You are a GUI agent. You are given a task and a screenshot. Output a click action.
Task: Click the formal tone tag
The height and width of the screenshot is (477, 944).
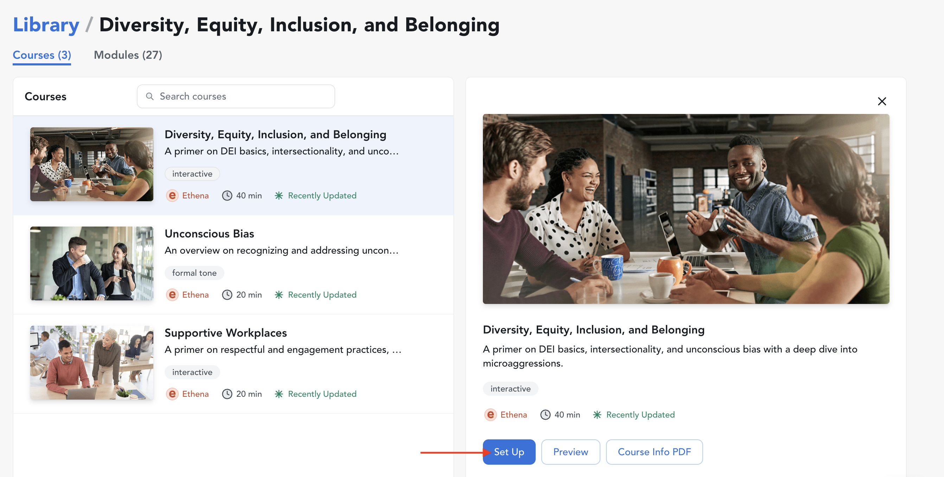(194, 273)
